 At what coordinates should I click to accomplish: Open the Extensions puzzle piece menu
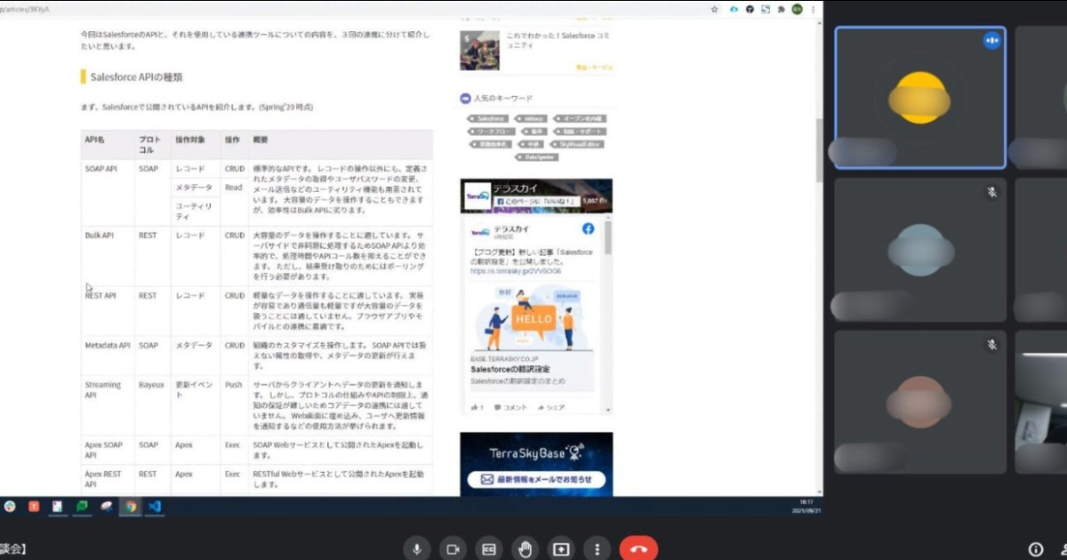coord(781,9)
